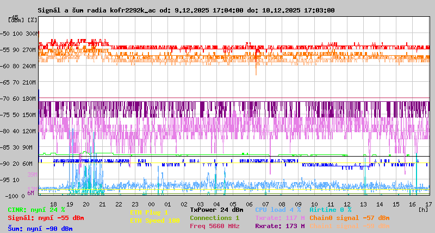Click the TxPower 24 dBm label
The height and width of the screenshot is (233, 435).
[216, 209]
